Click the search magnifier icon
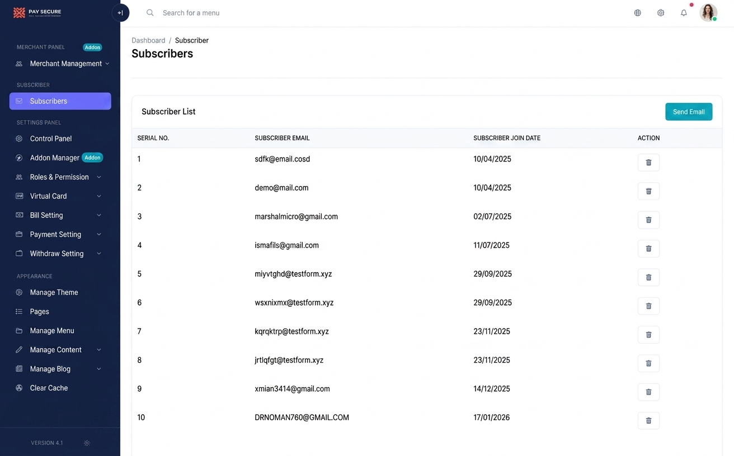The height and width of the screenshot is (456, 734). coord(150,12)
